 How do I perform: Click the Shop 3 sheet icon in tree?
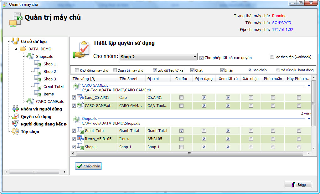38,79
